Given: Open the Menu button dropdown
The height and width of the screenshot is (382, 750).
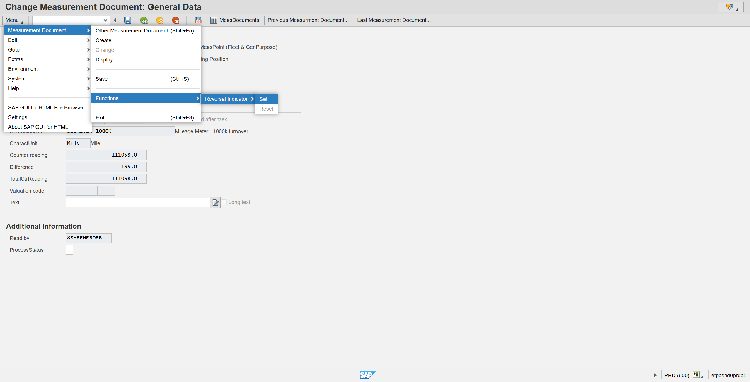Looking at the screenshot, I should tap(14, 20).
